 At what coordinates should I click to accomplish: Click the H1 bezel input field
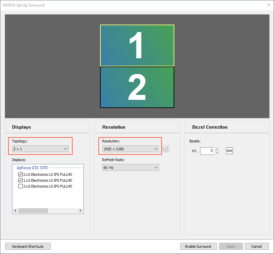[207, 151]
